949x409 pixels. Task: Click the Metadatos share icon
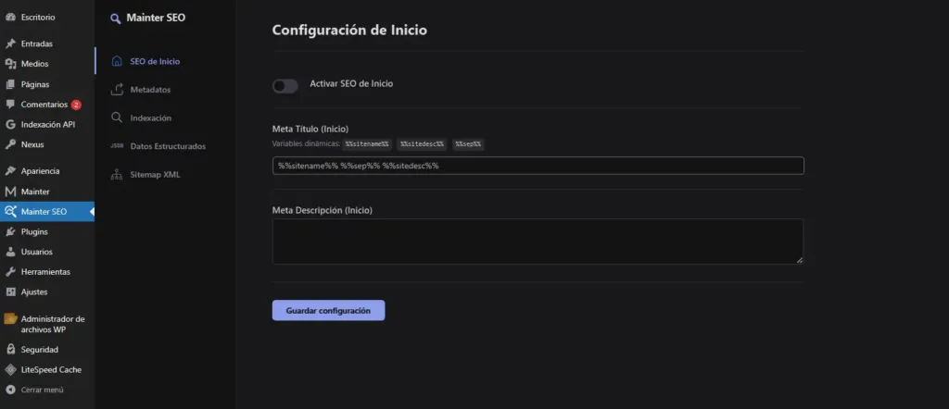[117, 90]
